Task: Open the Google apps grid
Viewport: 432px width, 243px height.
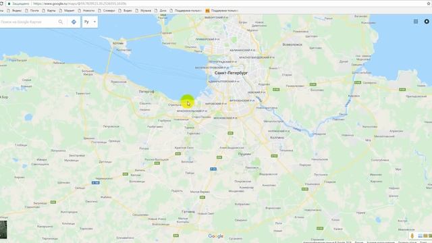Action: [x=416, y=22]
